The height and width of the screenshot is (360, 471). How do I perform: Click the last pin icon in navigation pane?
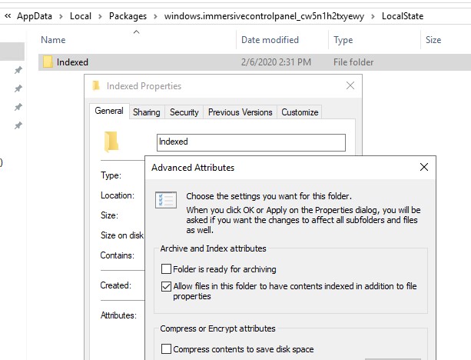point(18,125)
